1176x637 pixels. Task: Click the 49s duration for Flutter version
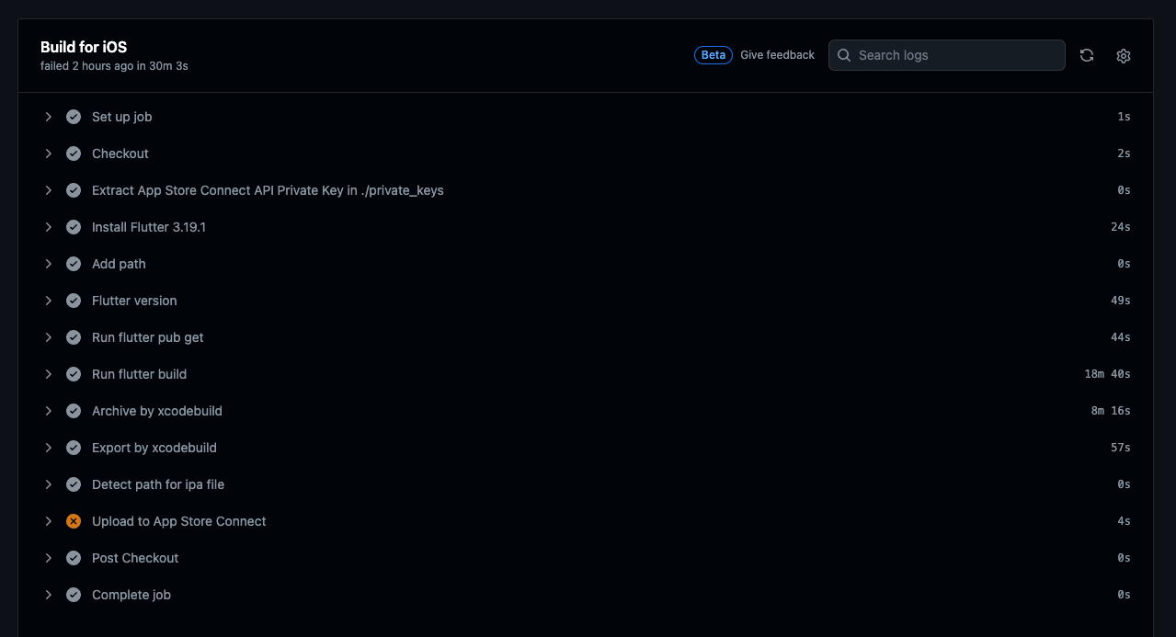click(x=1121, y=301)
